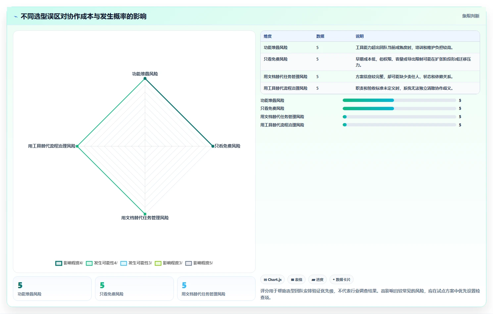This screenshot has width=493, height=314.
Task: Click the 用文档替代任务管理风险 table cell
Action: click(x=285, y=77)
